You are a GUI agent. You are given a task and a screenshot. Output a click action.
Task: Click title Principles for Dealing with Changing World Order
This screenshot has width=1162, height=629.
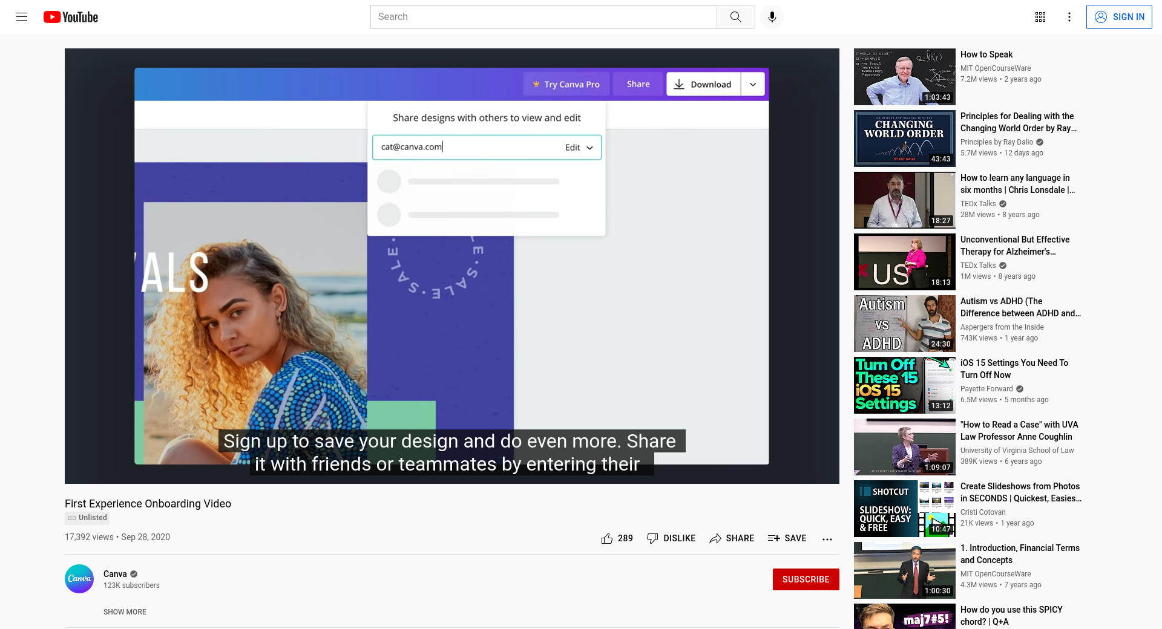pos(1019,122)
